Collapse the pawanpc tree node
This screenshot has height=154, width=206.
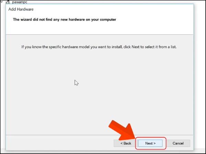[x=2, y=2]
